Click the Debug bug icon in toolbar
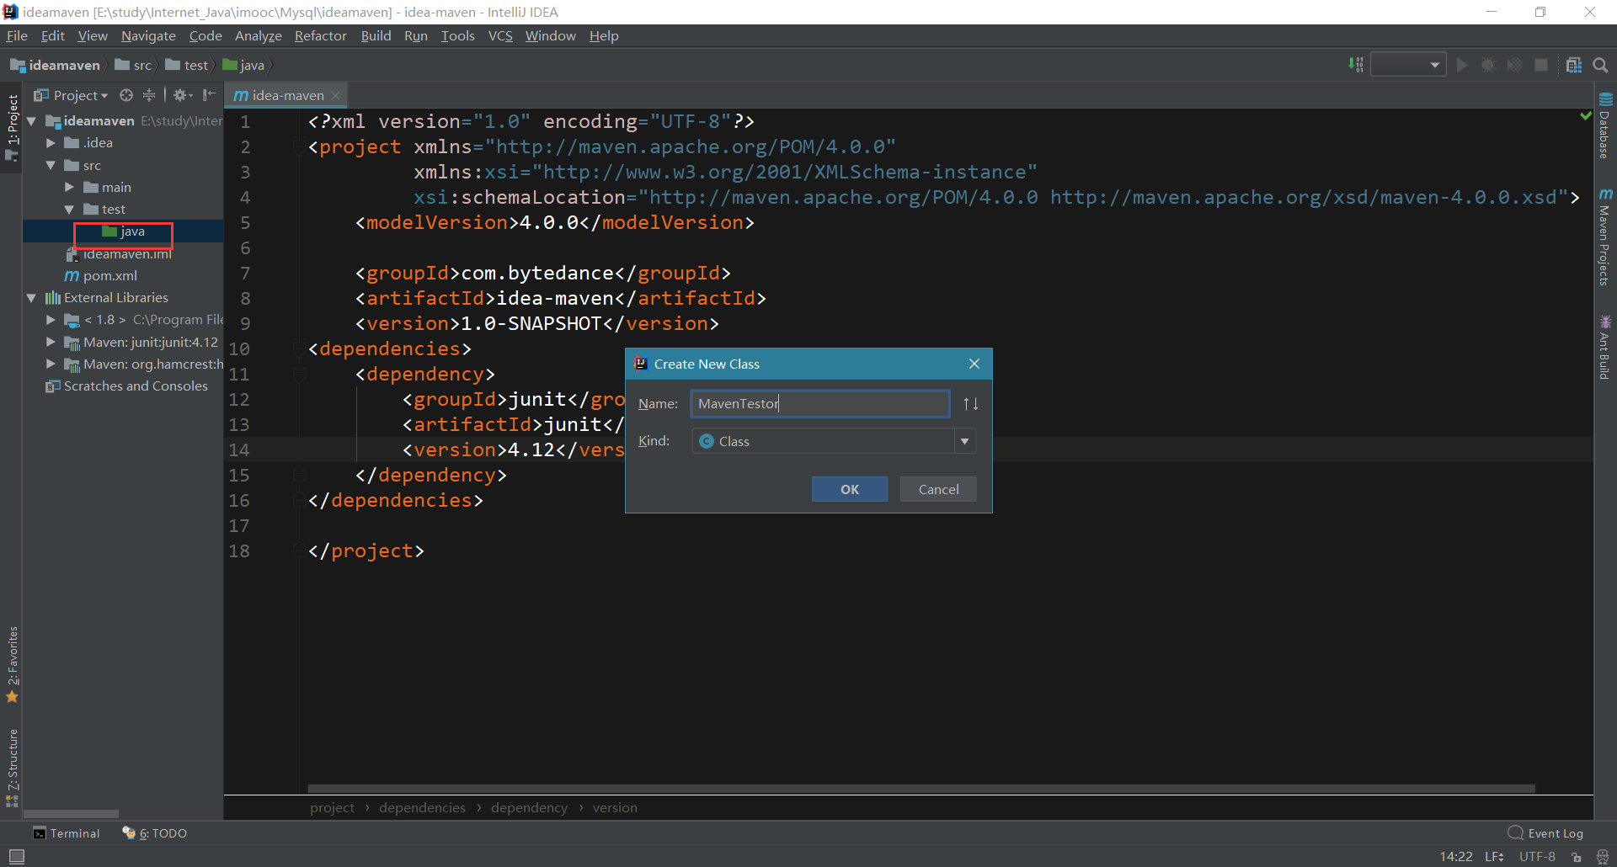Image resolution: width=1617 pixels, height=867 pixels. [1488, 65]
